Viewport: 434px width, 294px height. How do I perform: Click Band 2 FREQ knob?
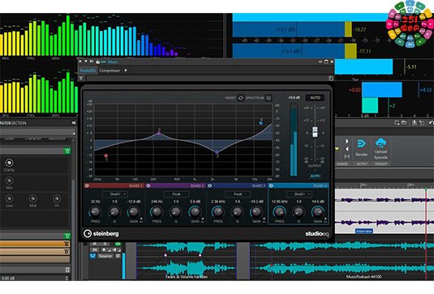[x=157, y=212]
